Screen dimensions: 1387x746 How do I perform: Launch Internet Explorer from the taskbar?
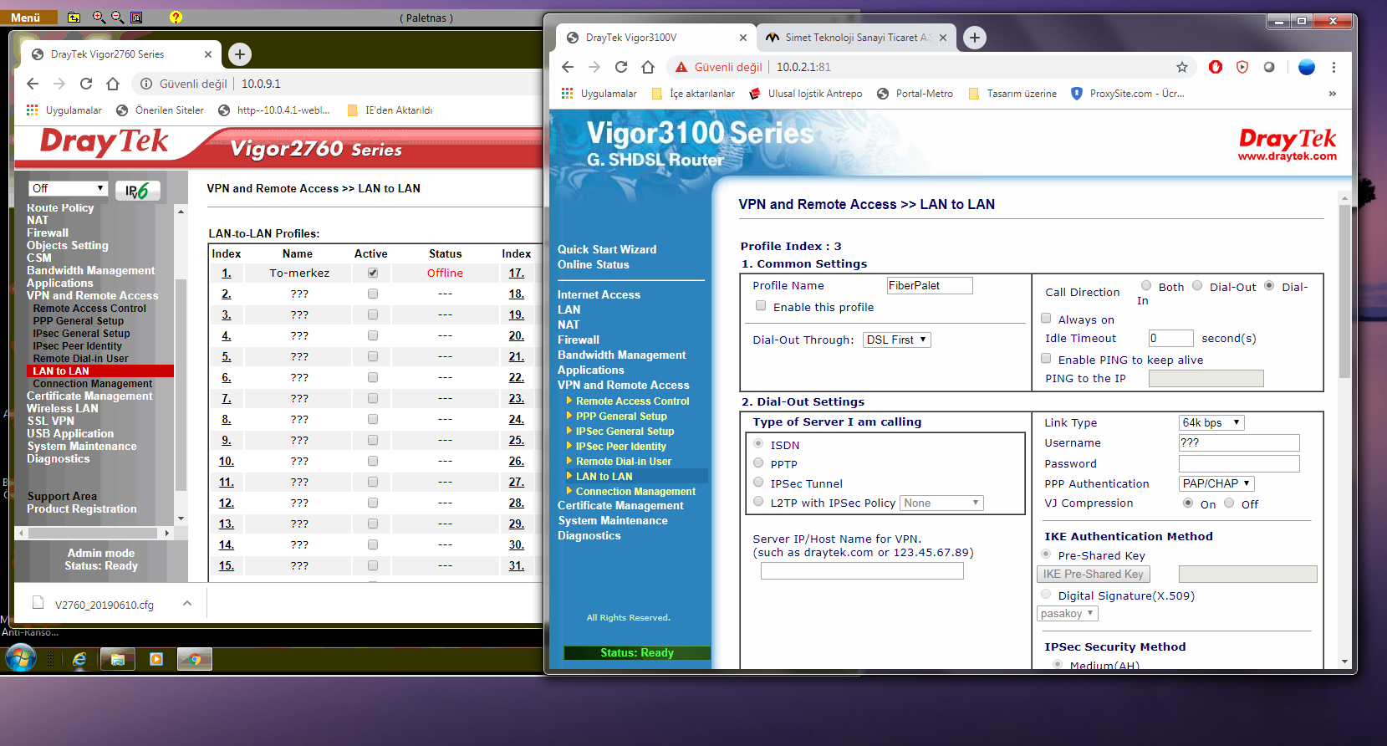(79, 659)
